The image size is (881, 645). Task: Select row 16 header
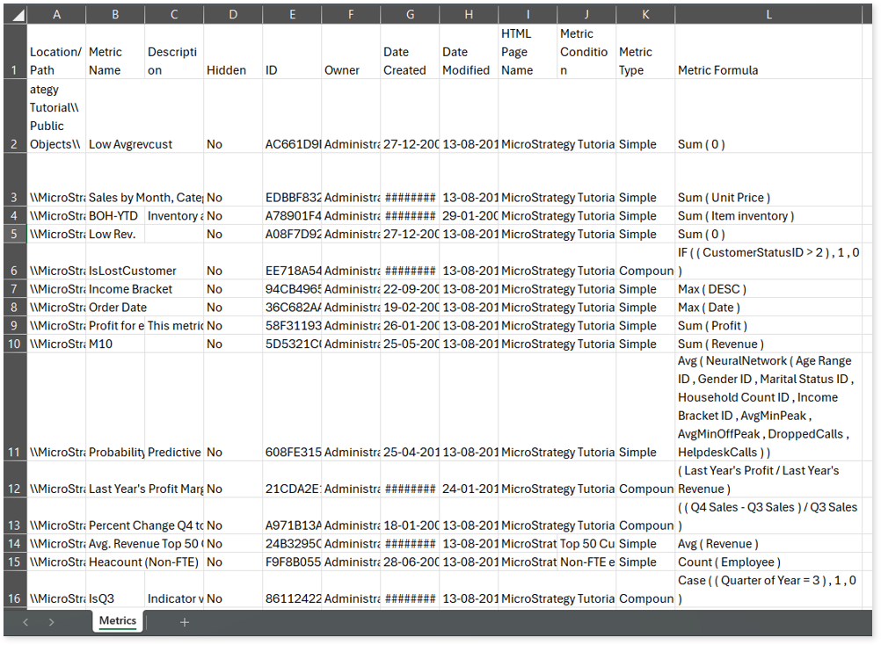coord(15,590)
